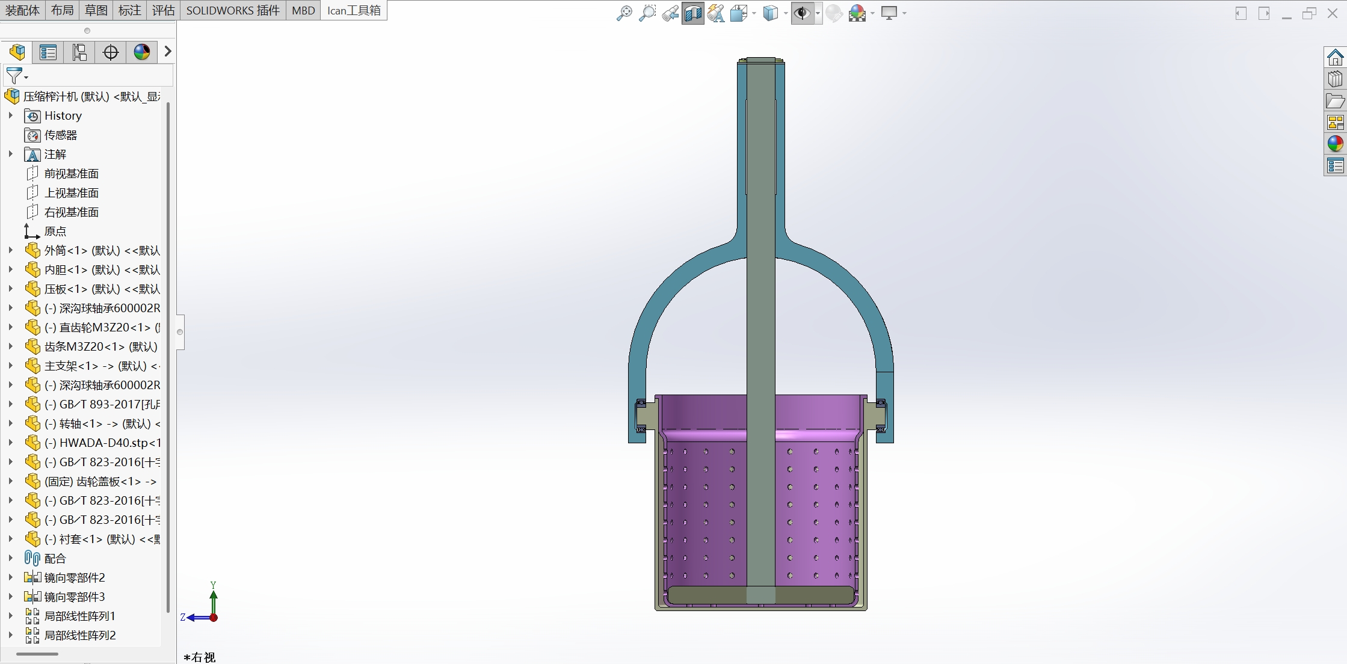Open Dynamic Annotation Views
This screenshot has height=664, width=1347.
click(715, 13)
